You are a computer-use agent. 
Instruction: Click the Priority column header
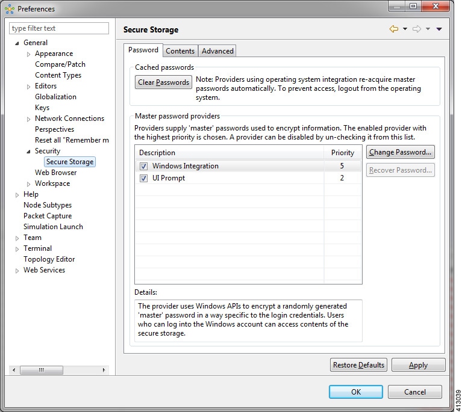coord(343,153)
